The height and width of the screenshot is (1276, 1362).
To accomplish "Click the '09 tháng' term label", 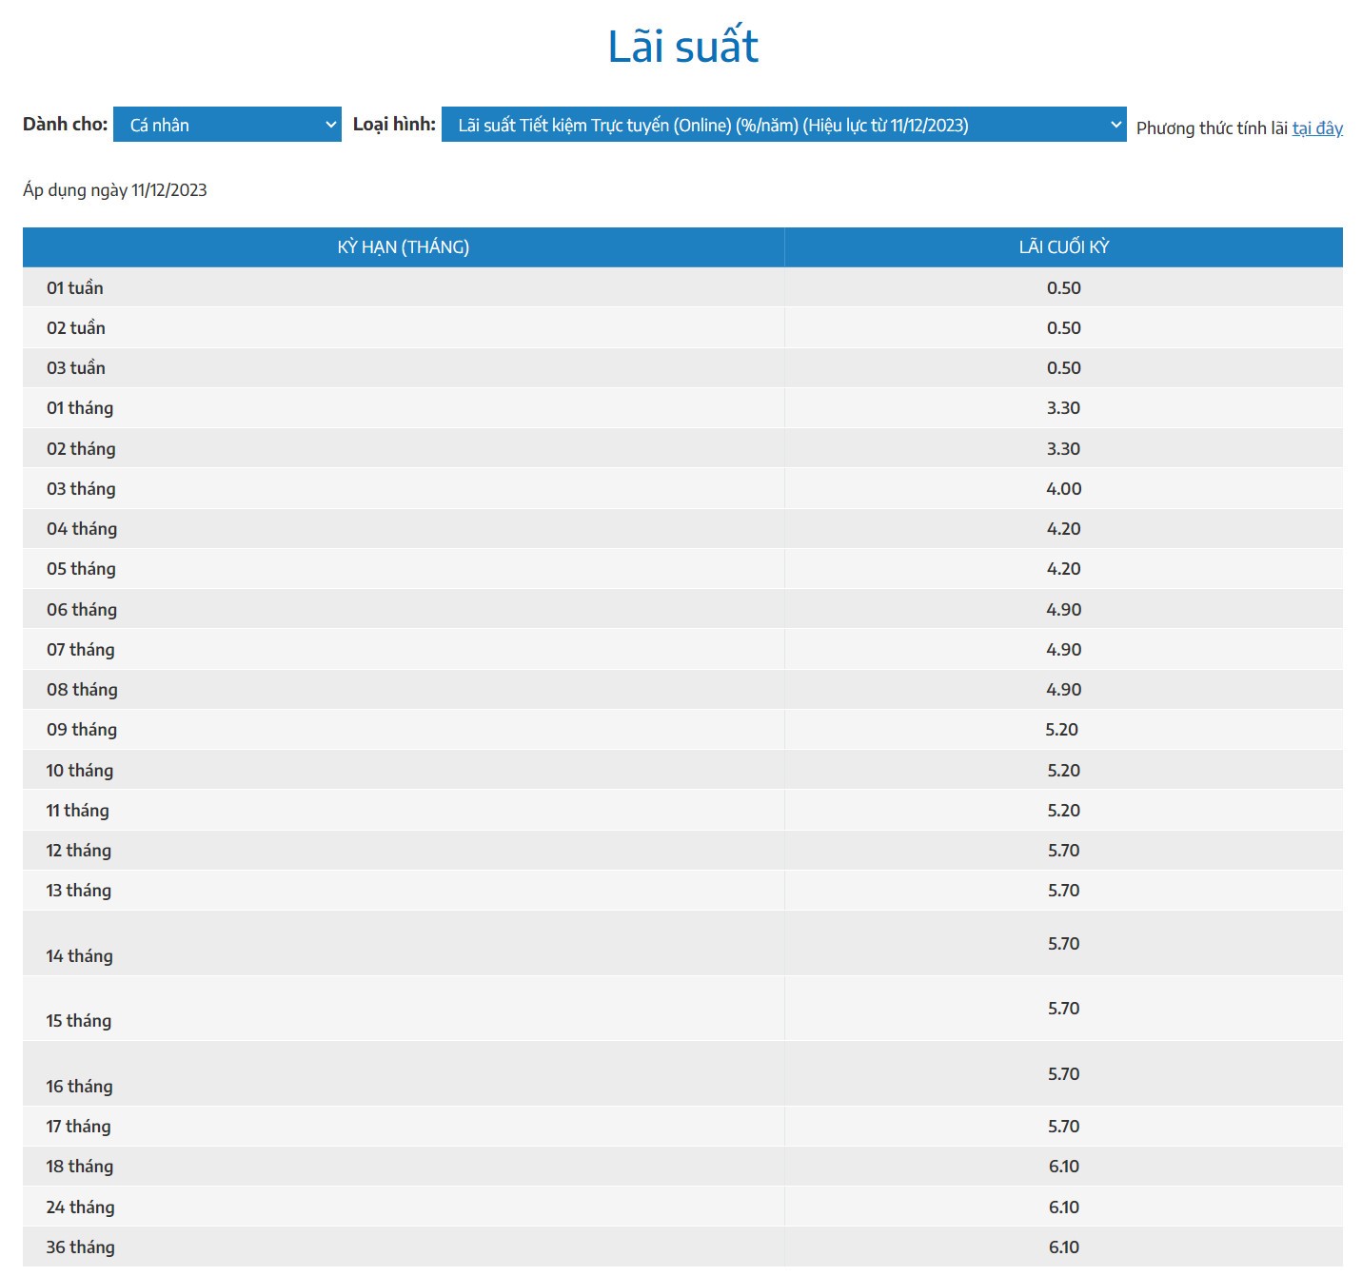I will click(82, 730).
